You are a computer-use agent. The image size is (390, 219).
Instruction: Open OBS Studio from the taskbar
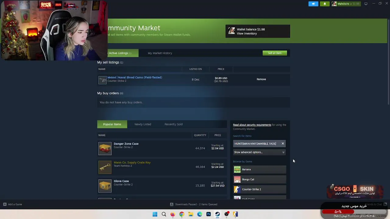click(x=226, y=214)
